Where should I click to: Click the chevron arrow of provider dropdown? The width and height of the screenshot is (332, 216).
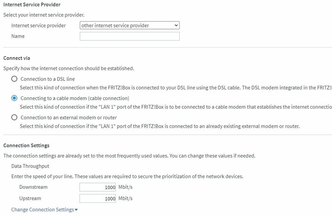[x=176, y=26]
